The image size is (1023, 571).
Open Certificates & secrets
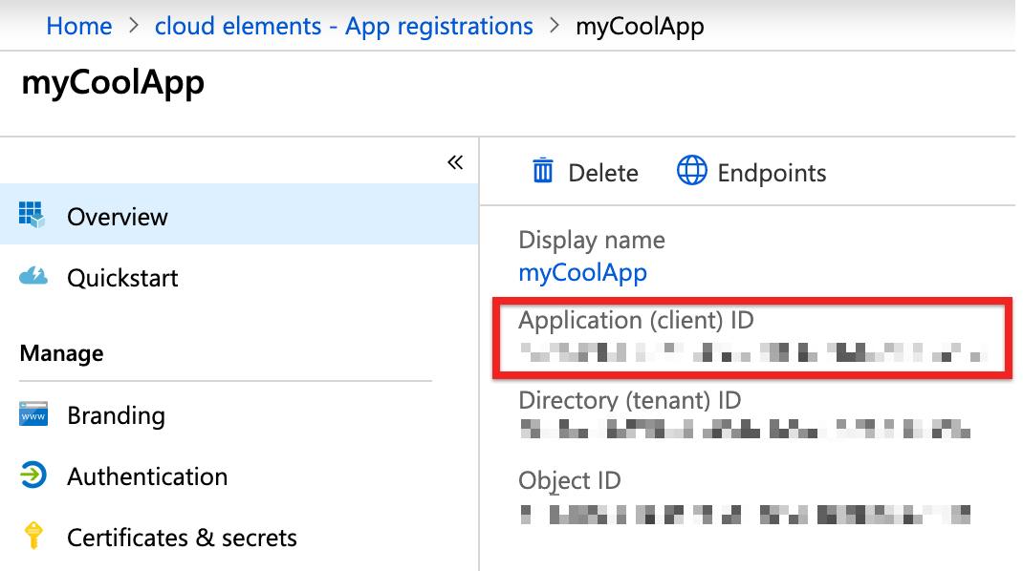click(x=182, y=538)
